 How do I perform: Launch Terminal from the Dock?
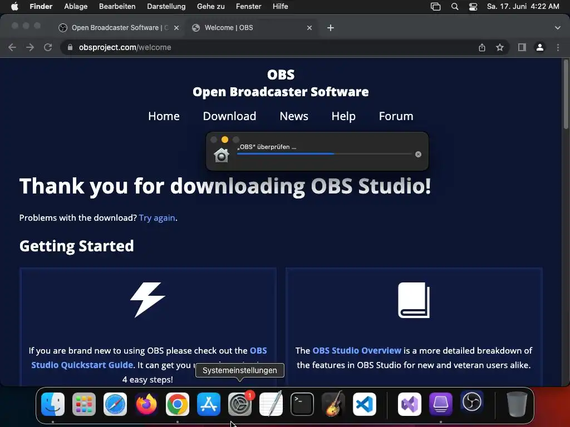click(302, 404)
